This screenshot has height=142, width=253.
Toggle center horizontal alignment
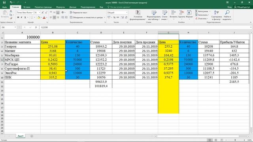point(55,17)
